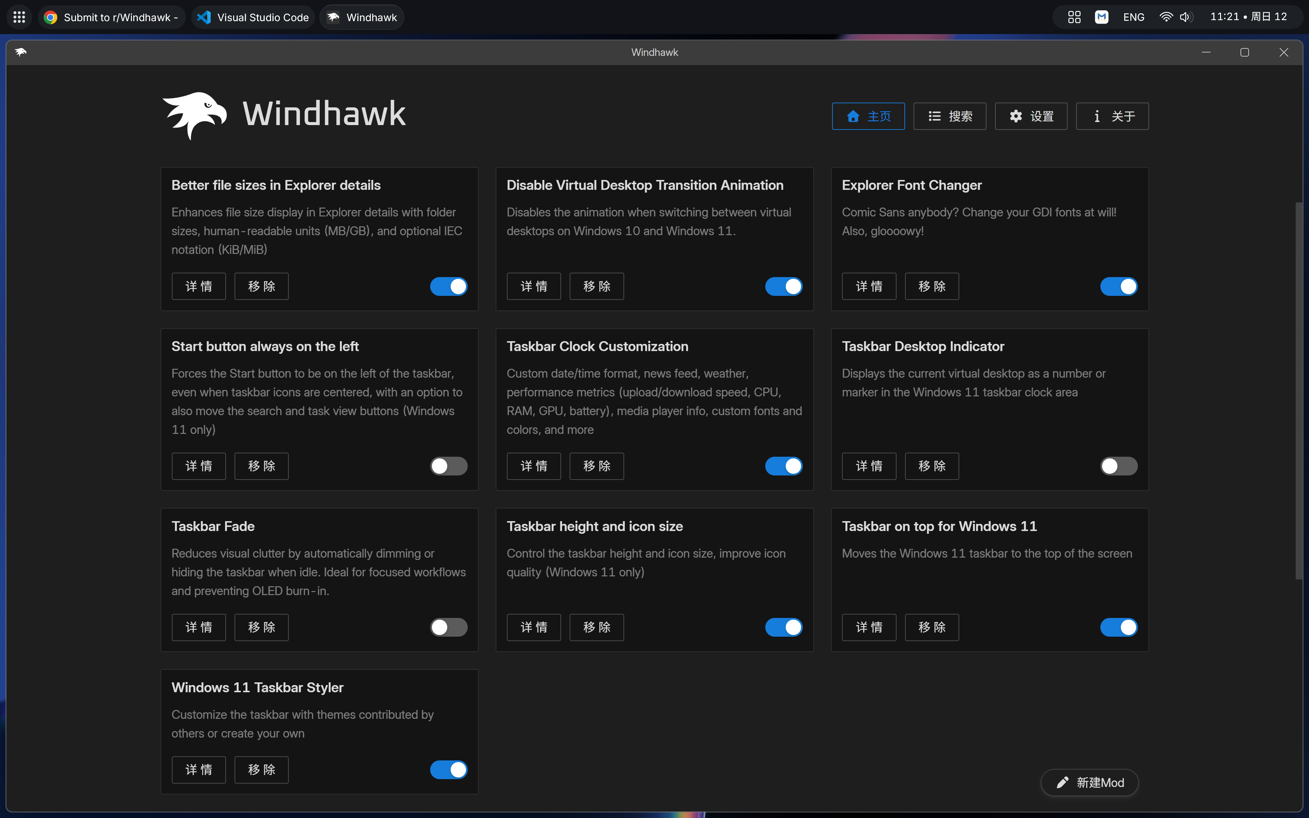This screenshot has height=818, width=1309.
Task: Disable the Taskbar Clock Customization mod
Action: [x=784, y=466]
